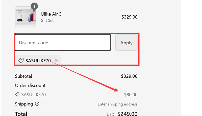The width and height of the screenshot is (202, 116).
Task: Click the − $80.00 discount amount
Action: 129,95
